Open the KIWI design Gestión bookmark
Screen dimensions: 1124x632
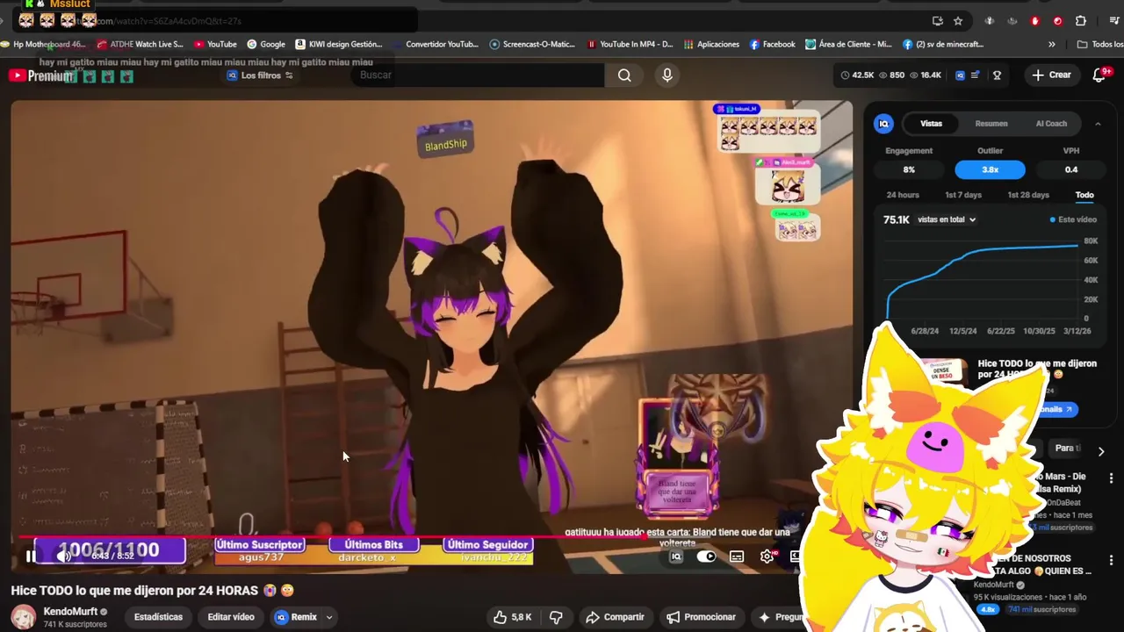[x=339, y=44]
